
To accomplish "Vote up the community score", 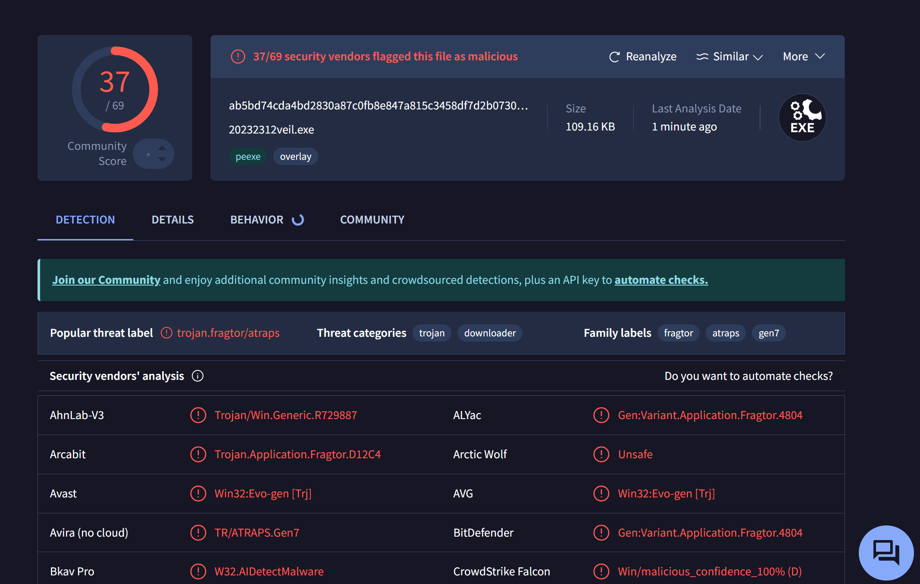I will coord(162,148).
